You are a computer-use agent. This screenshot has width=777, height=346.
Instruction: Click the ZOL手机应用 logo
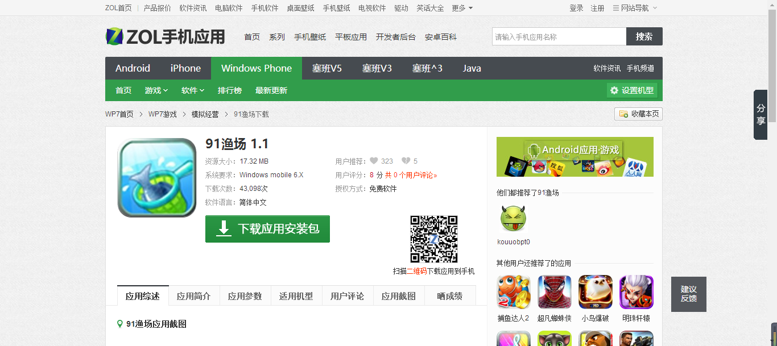click(x=166, y=37)
